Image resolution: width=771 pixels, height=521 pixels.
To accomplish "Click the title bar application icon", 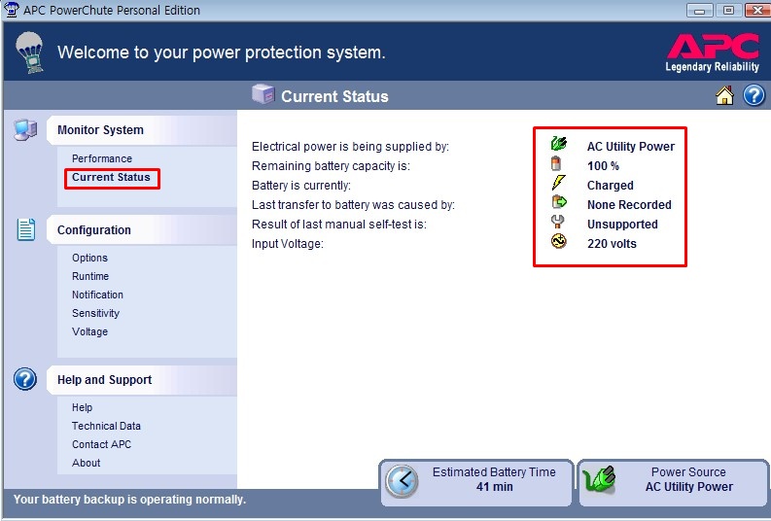I will [11, 10].
